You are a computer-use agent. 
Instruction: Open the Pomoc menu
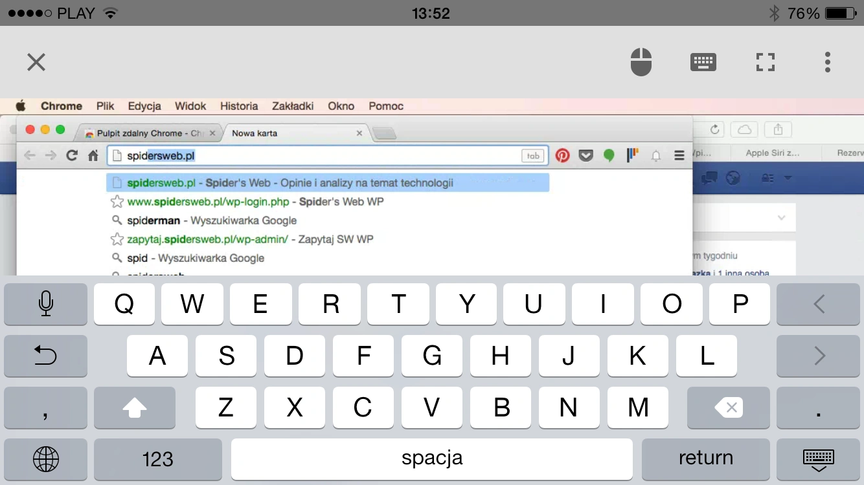386,106
